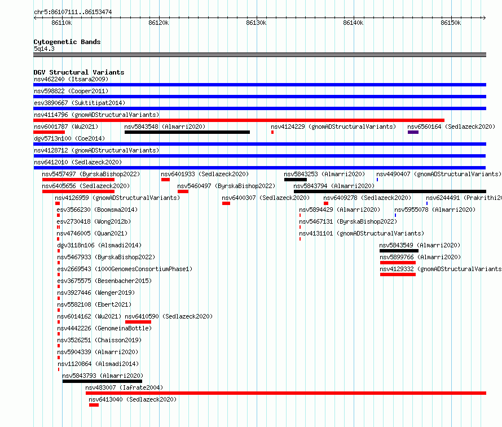Click the gray 5q14.3 cytogenetic band bar
This screenshot has width=502, height=427.
259,55
